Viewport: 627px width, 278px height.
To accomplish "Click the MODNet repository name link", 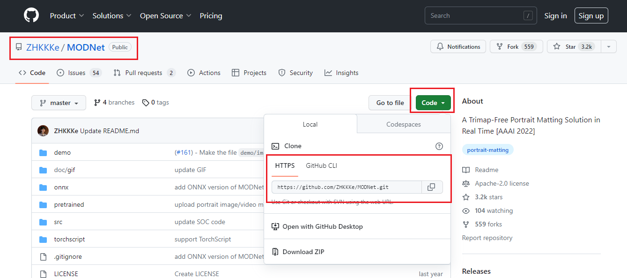I will coord(86,47).
